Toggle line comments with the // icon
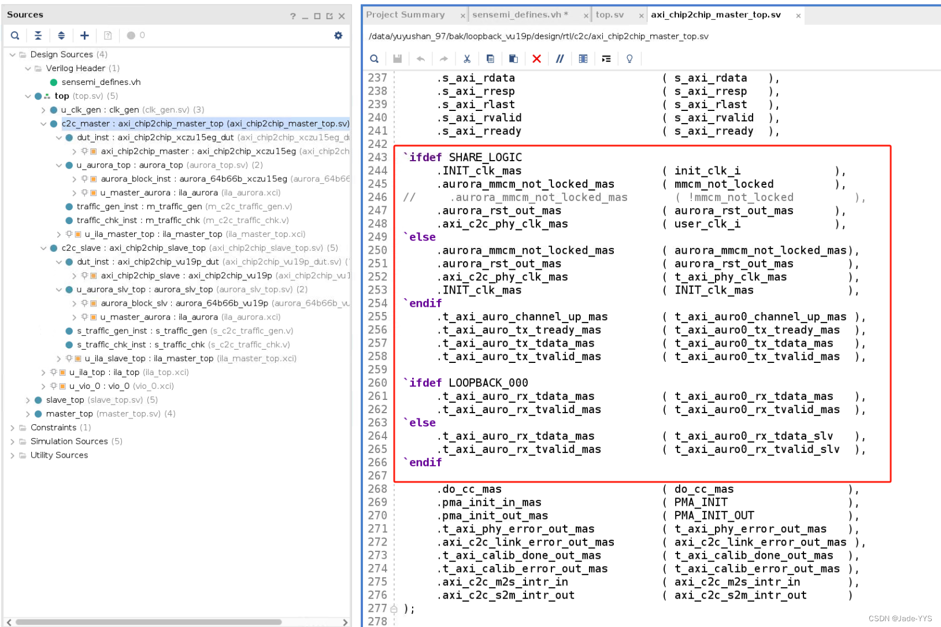 pyautogui.click(x=560, y=58)
